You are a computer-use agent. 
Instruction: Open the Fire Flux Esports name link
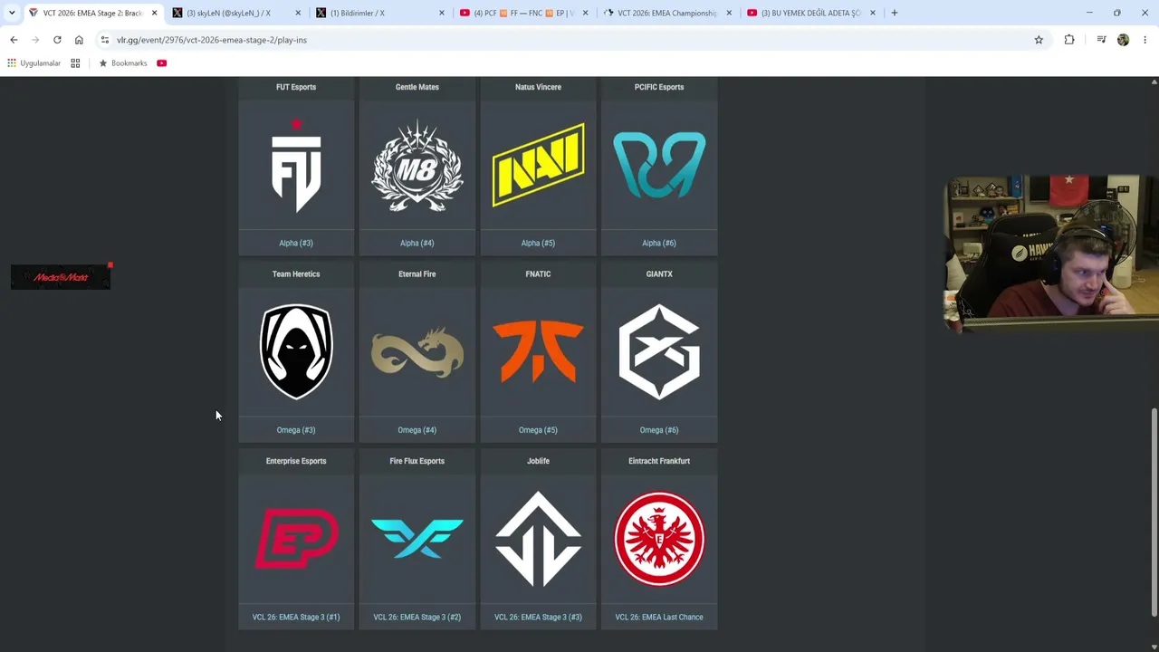417,461
